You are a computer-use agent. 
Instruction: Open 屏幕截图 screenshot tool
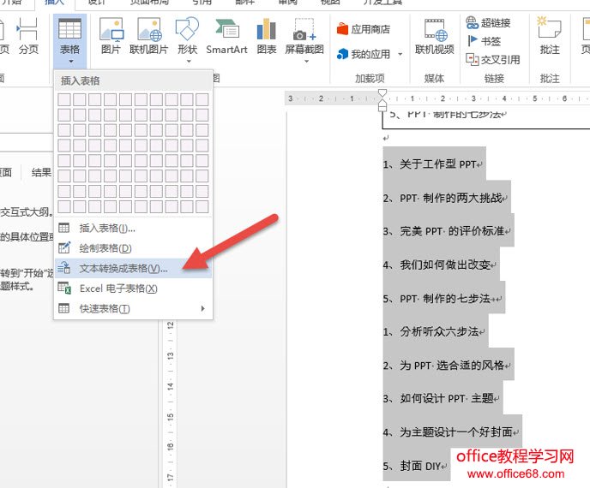pos(304,39)
